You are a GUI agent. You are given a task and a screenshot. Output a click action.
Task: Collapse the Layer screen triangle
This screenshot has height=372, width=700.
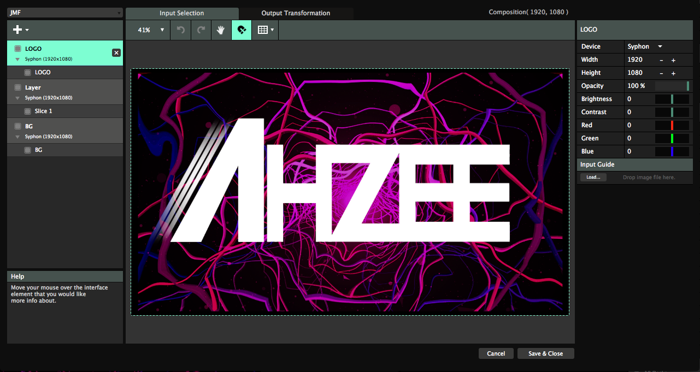[17, 98]
